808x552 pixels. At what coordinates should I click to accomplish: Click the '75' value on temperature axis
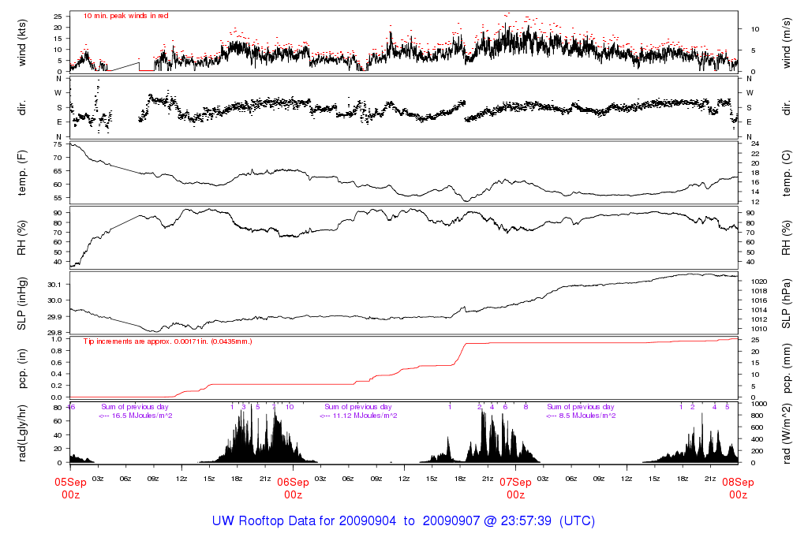(57, 144)
